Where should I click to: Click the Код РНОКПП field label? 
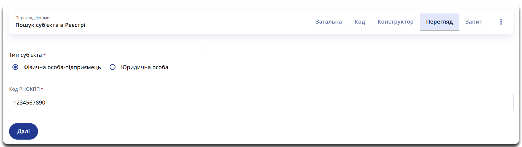24,89
